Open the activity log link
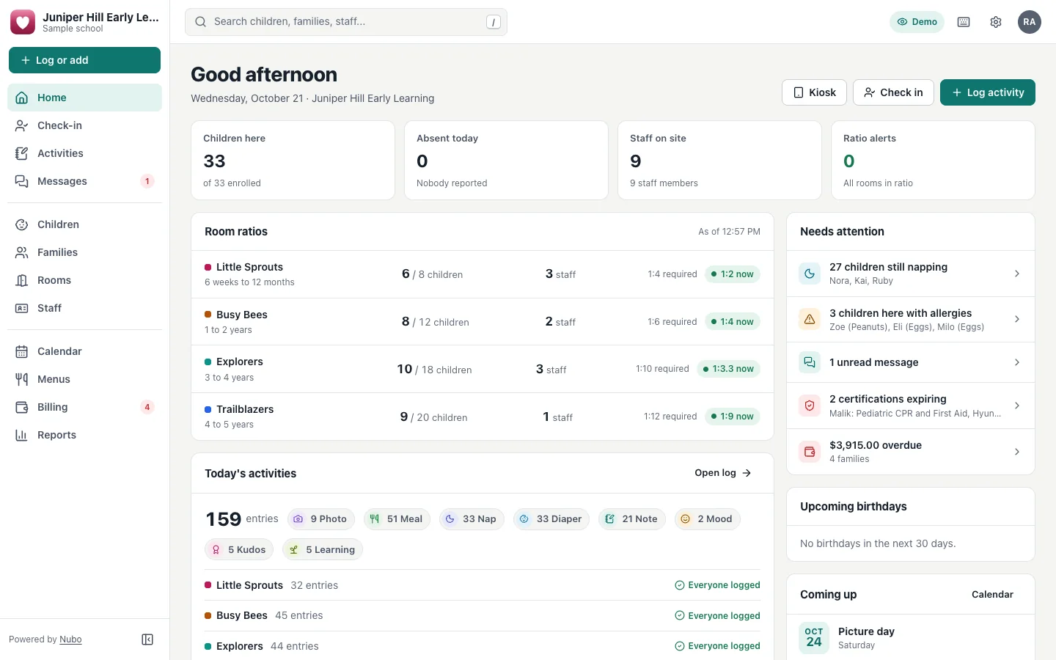1056x660 pixels. (723, 473)
